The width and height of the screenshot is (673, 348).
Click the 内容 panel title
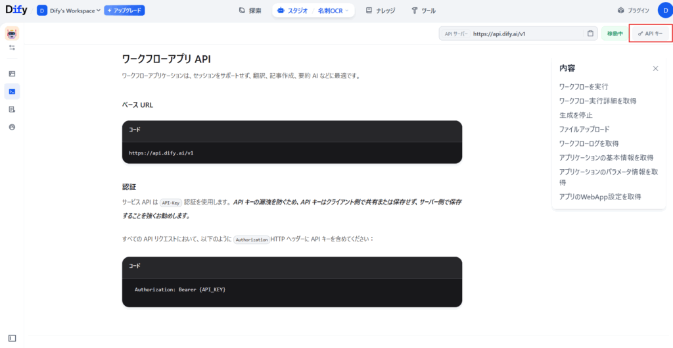[567, 68]
